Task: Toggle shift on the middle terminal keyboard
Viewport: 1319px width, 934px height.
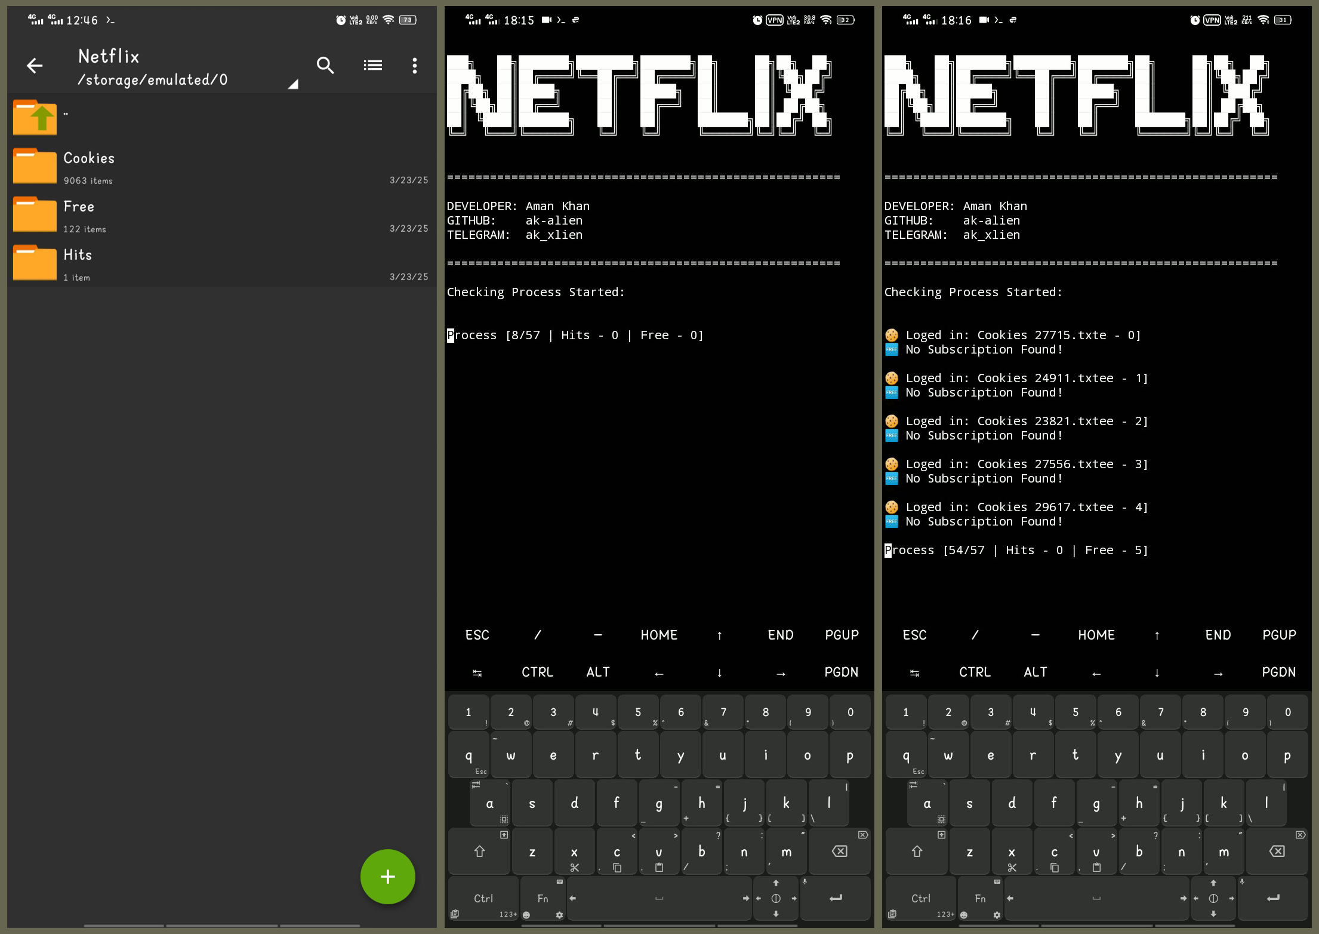Action: coord(480,852)
